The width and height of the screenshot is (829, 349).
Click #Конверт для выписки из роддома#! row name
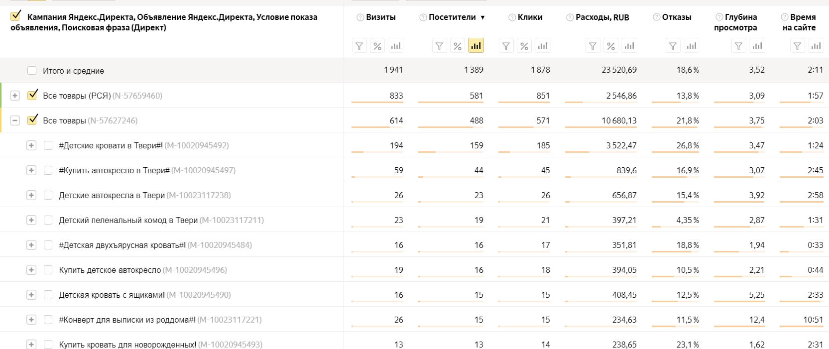click(127, 320)
